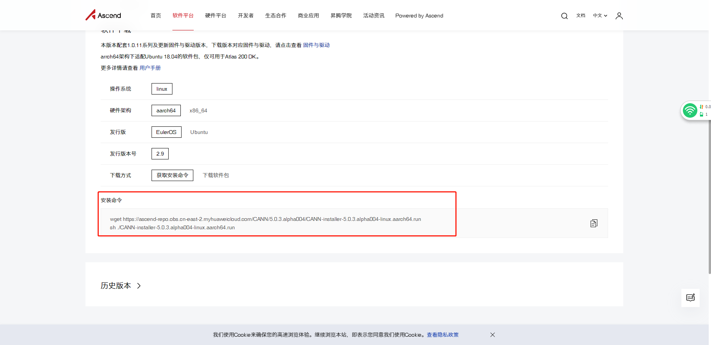The height and width of the screenshot is (345, 711).
Task: Select the linux operating system option
Action: point(162,89)
